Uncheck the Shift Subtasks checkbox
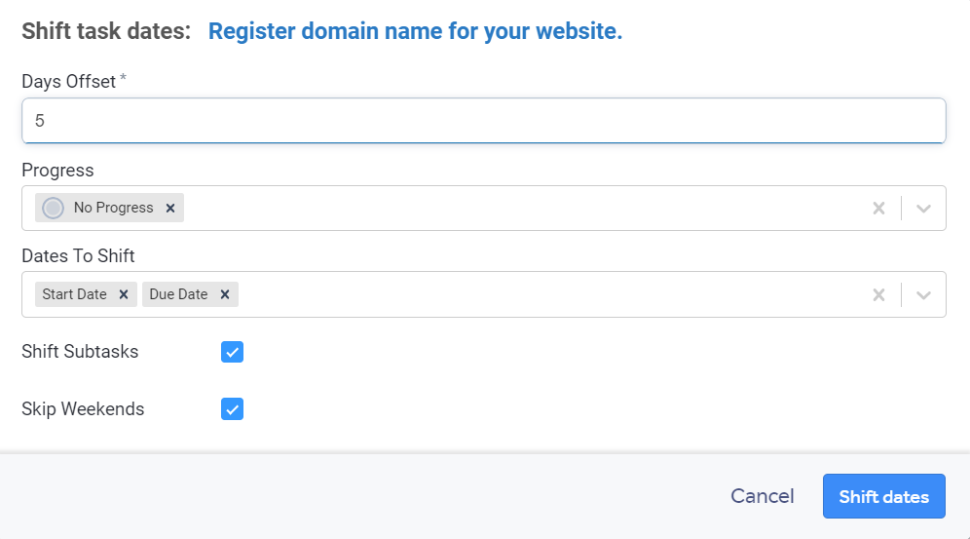Screen dimensions: 970x539 232,352
